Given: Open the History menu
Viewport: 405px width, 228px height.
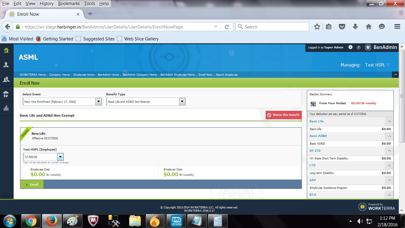Looking at the screenshot, I should click(47, 4).
